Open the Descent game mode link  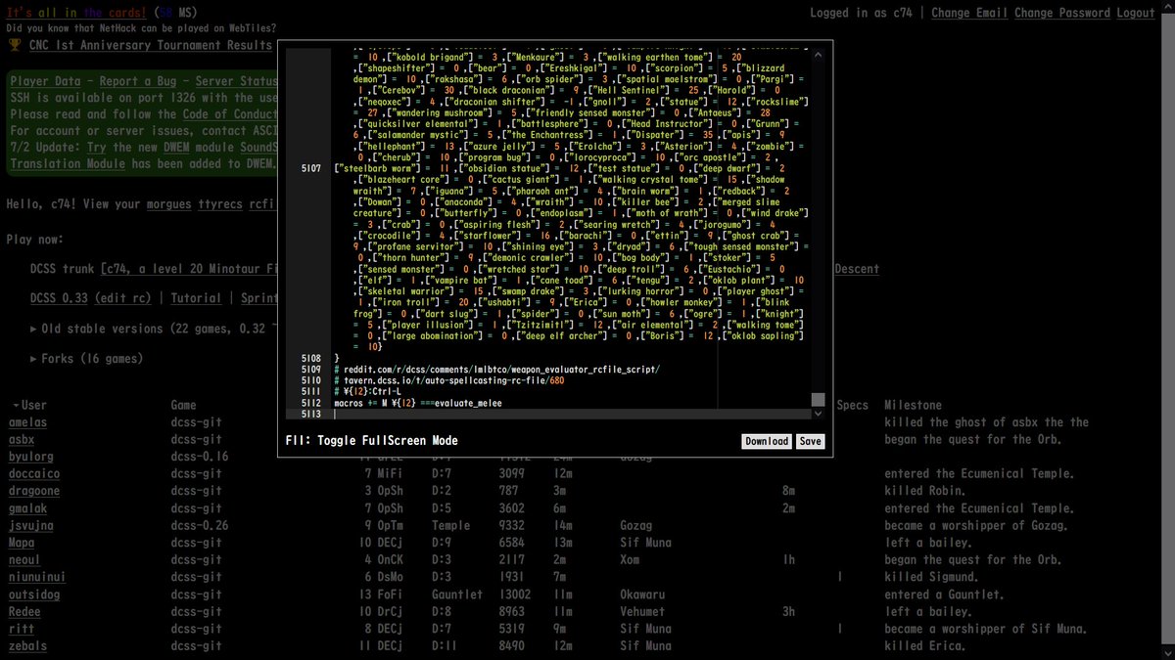[x=856, y=269]
